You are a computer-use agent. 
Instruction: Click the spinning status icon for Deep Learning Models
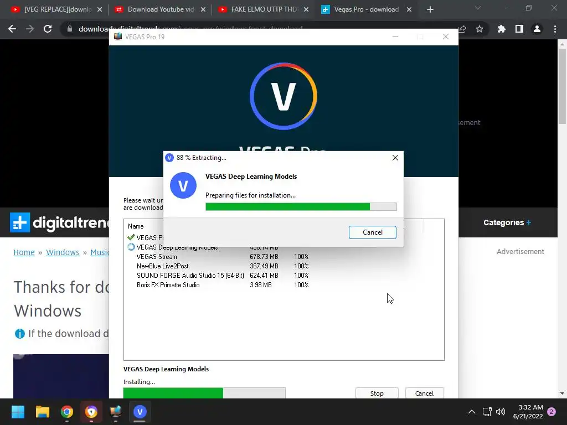click(131, 247)
